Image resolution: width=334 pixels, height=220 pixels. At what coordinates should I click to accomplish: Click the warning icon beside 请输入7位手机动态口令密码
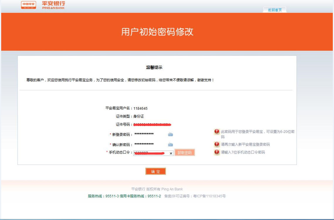217,152
